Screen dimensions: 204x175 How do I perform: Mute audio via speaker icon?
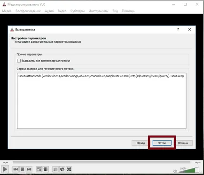(x=175, y=171)
